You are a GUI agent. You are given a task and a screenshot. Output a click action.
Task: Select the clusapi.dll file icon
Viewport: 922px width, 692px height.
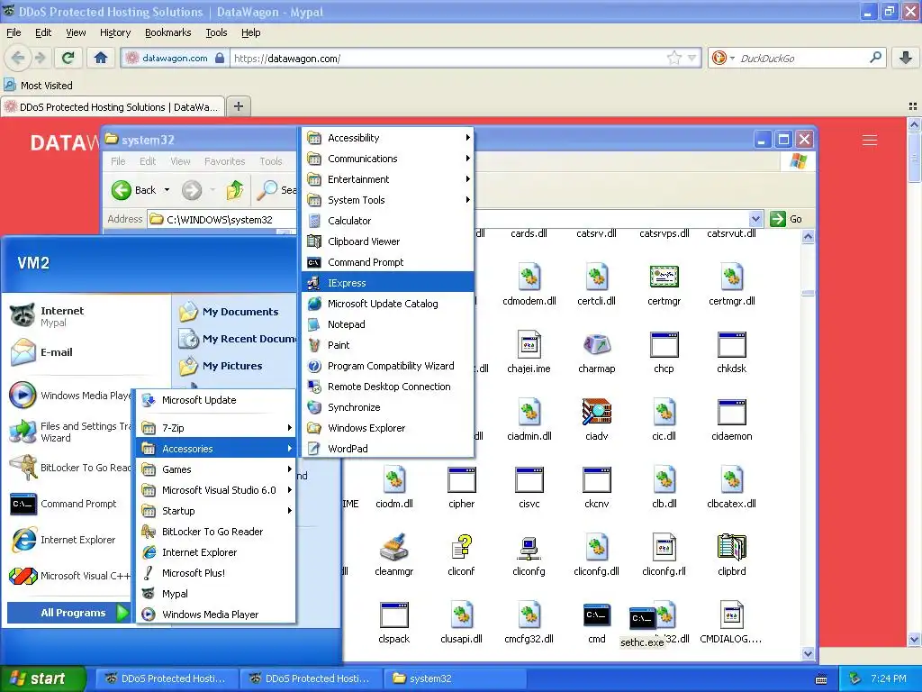(462, 615)
